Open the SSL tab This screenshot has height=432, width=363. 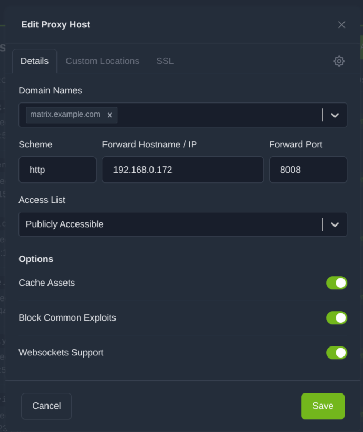coord(165,61)
